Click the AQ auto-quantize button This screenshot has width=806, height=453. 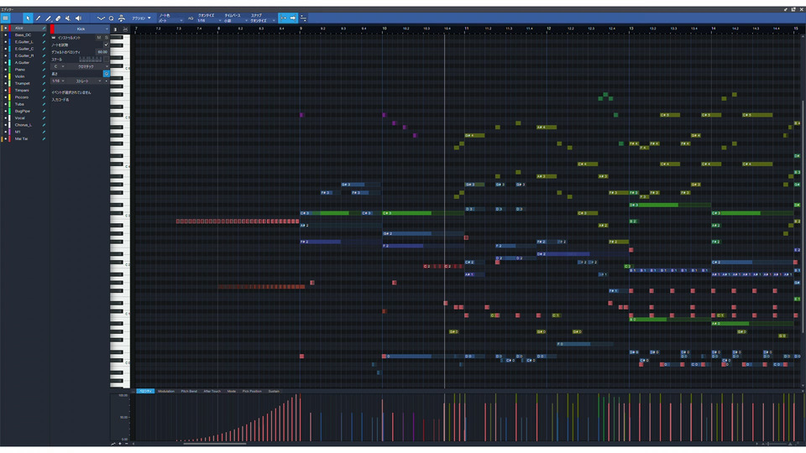[191, 18]
